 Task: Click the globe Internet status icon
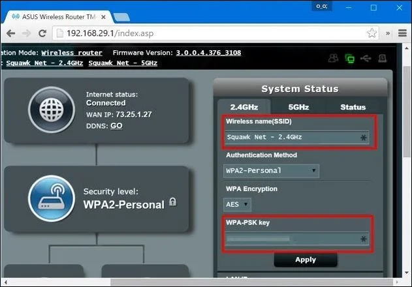click(x=52, y=110)
